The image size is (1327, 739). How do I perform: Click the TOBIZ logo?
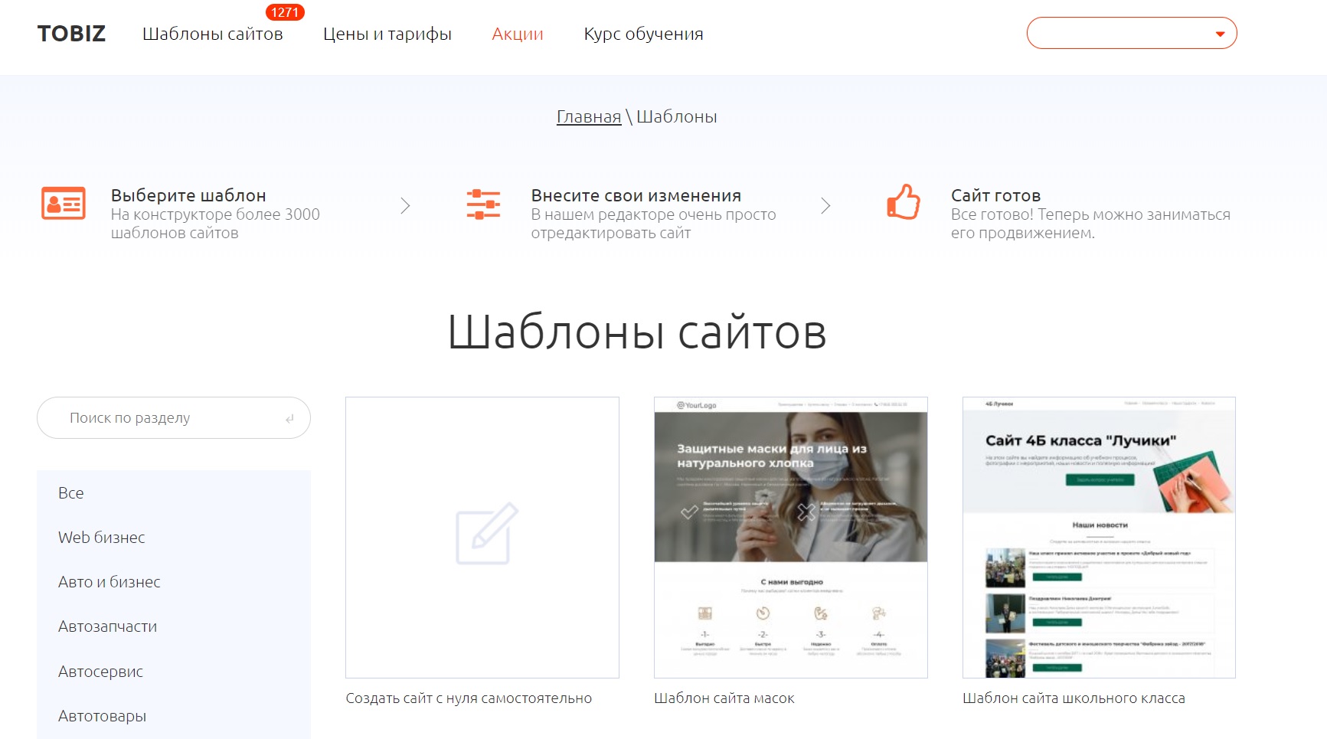pos(71,33)
